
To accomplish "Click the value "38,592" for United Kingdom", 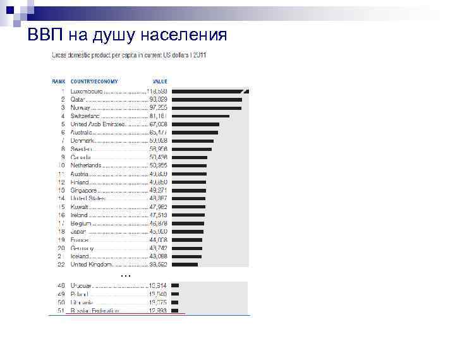I will 158,265.
